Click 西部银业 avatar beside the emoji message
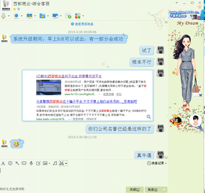 click(4, 143)
